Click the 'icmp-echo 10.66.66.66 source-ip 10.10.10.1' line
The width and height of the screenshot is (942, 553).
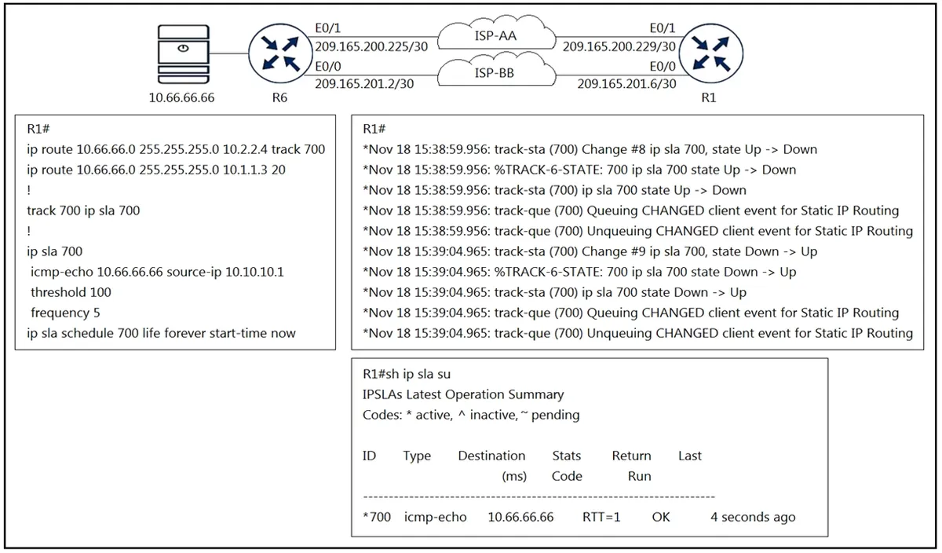point(157,272)
